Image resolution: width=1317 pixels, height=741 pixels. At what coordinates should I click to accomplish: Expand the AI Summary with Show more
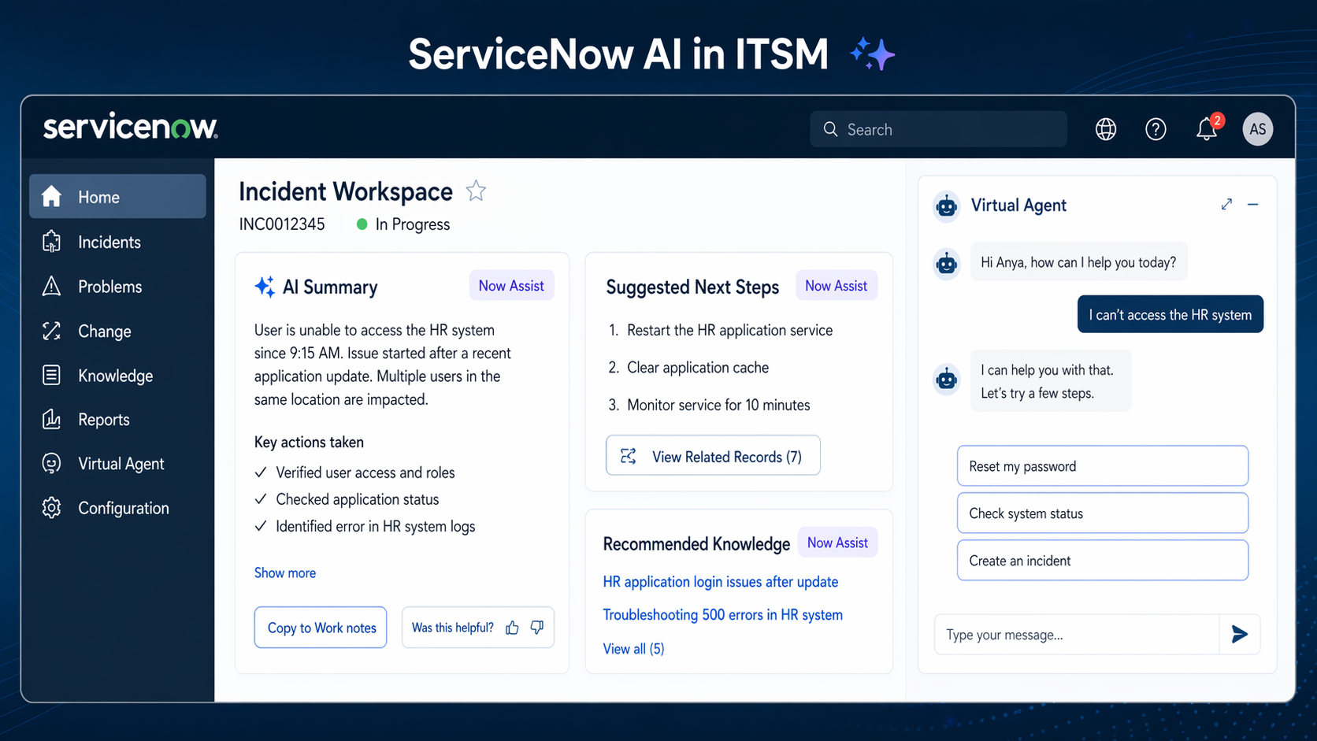[x=285, y=572]
